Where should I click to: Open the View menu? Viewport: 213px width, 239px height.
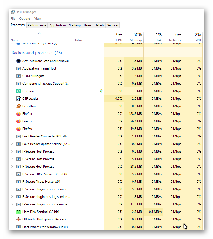37,19
